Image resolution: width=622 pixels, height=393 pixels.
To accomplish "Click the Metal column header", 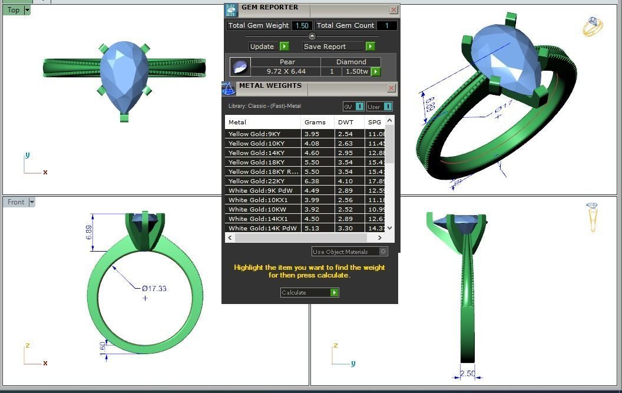I will tap(263, 123).
